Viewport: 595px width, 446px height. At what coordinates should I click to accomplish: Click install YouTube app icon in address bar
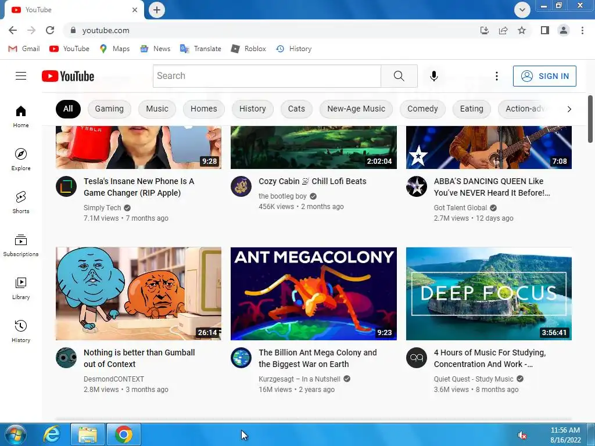point(485,30)
